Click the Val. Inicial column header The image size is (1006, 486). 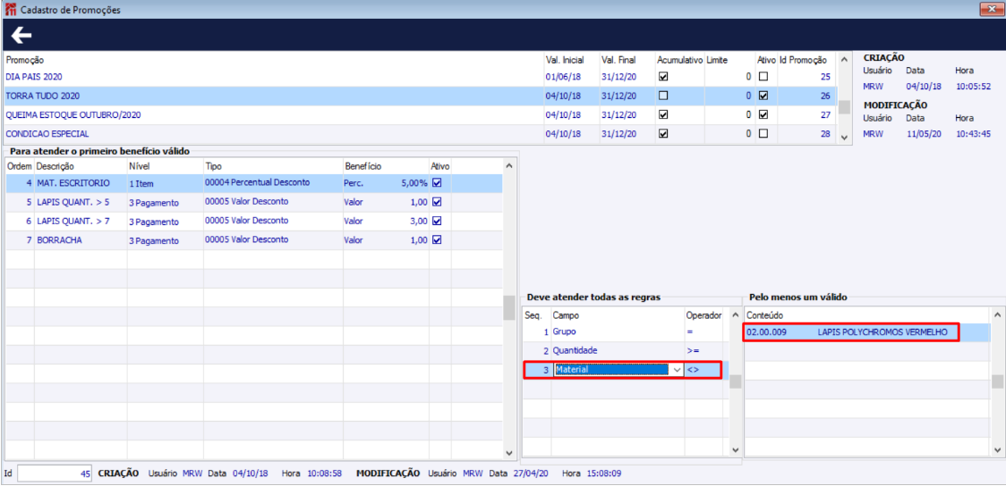[x=565, y=60]
